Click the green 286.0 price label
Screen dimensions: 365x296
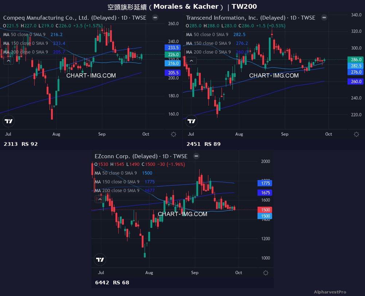point(356,60)
